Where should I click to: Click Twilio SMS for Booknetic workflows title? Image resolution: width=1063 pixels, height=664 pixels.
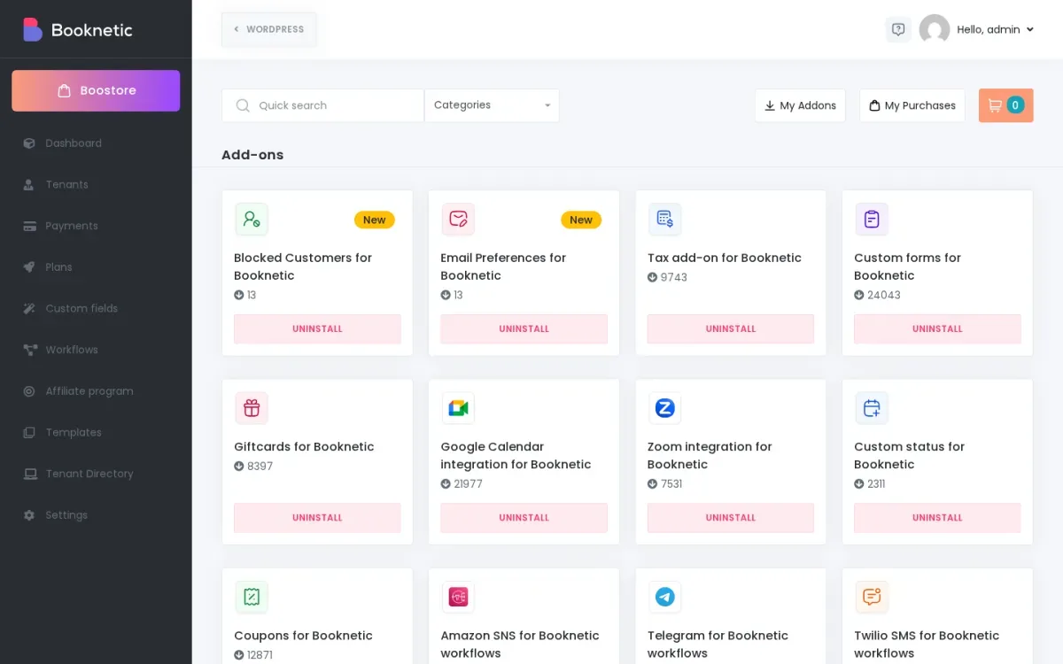click(x=927, y=645)
